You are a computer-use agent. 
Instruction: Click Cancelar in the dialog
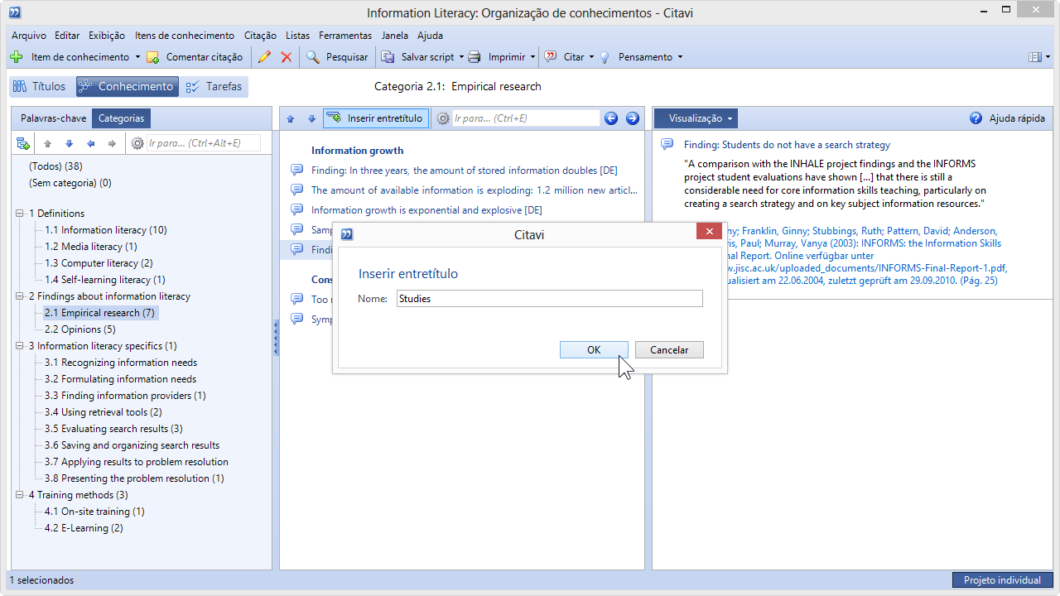669,349
